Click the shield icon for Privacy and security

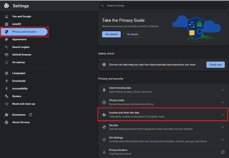click(7, 32)
